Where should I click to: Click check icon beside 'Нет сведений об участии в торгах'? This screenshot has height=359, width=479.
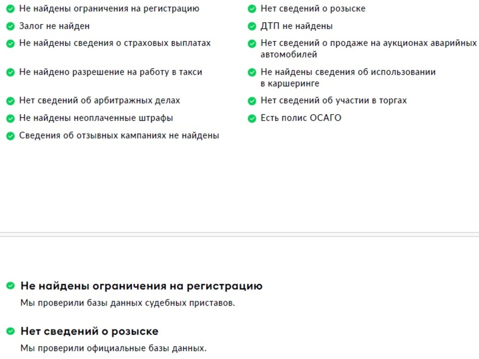coord(252,101)
